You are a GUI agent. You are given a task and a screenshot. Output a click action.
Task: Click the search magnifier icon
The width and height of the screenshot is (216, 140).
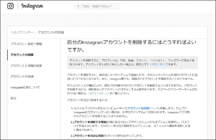(78, 7)
